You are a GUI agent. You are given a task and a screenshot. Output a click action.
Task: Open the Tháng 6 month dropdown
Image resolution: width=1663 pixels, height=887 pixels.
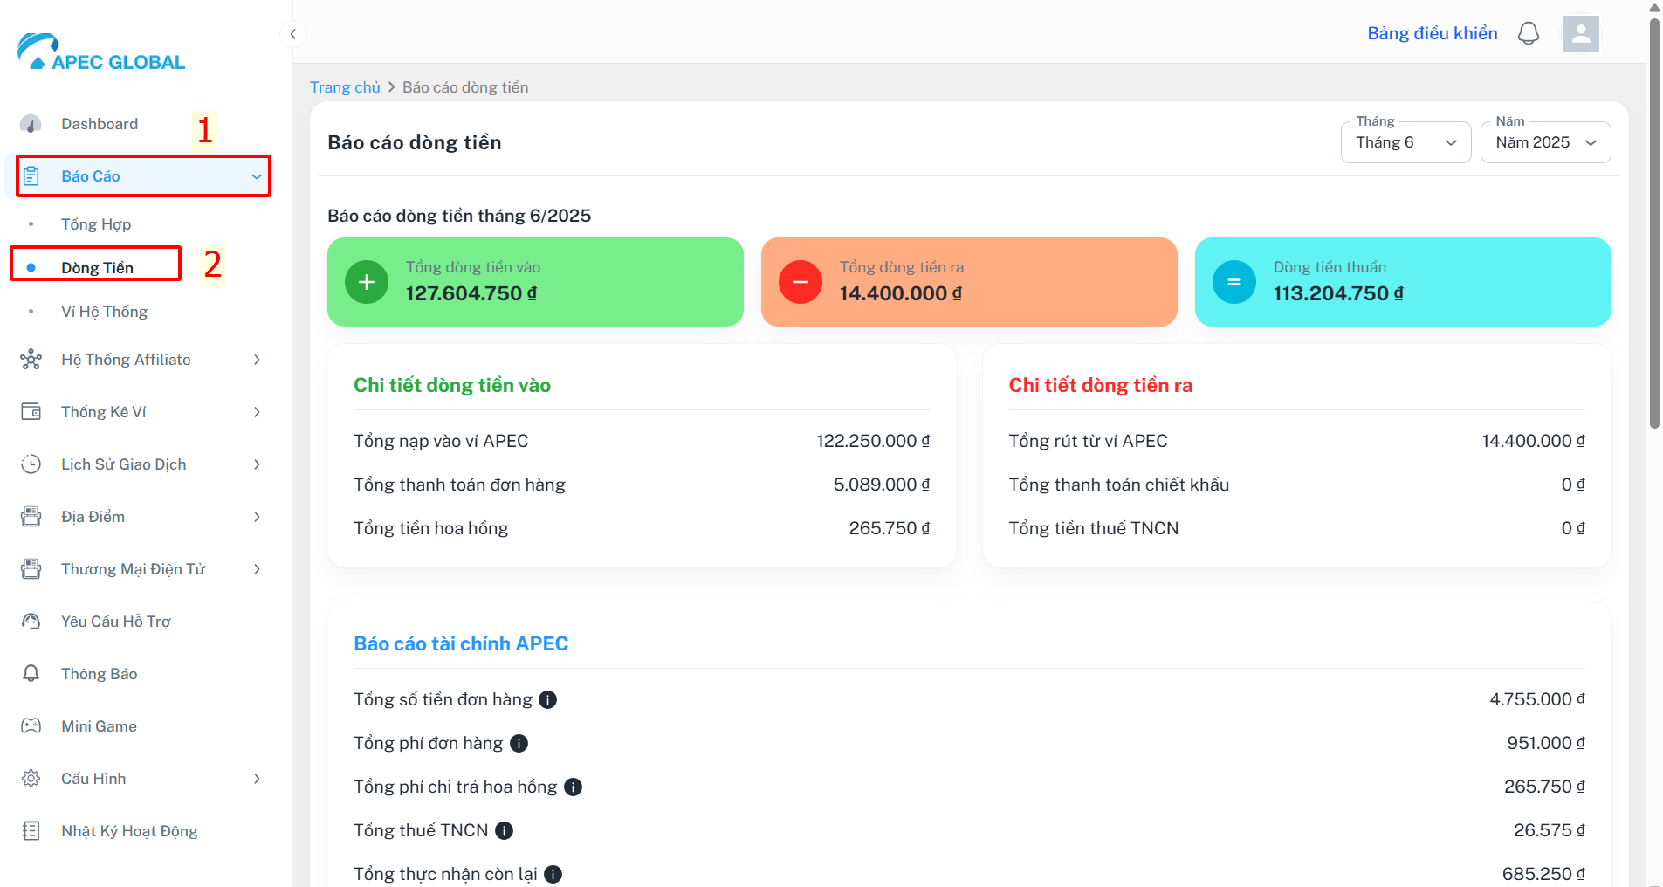[1405, 142]
